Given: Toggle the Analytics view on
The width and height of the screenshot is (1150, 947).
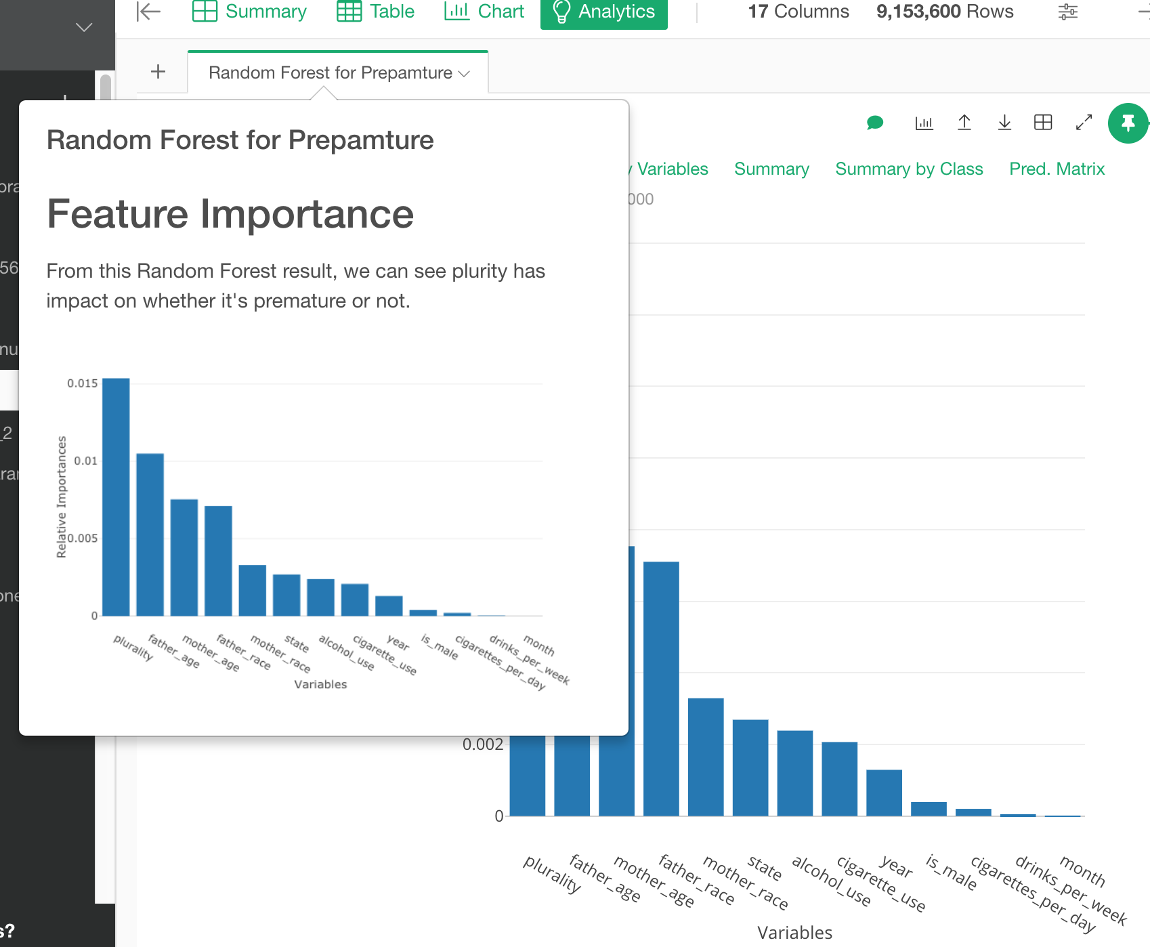Looking at the screenshot, I should pyautogui.click(x=603, y=11).
